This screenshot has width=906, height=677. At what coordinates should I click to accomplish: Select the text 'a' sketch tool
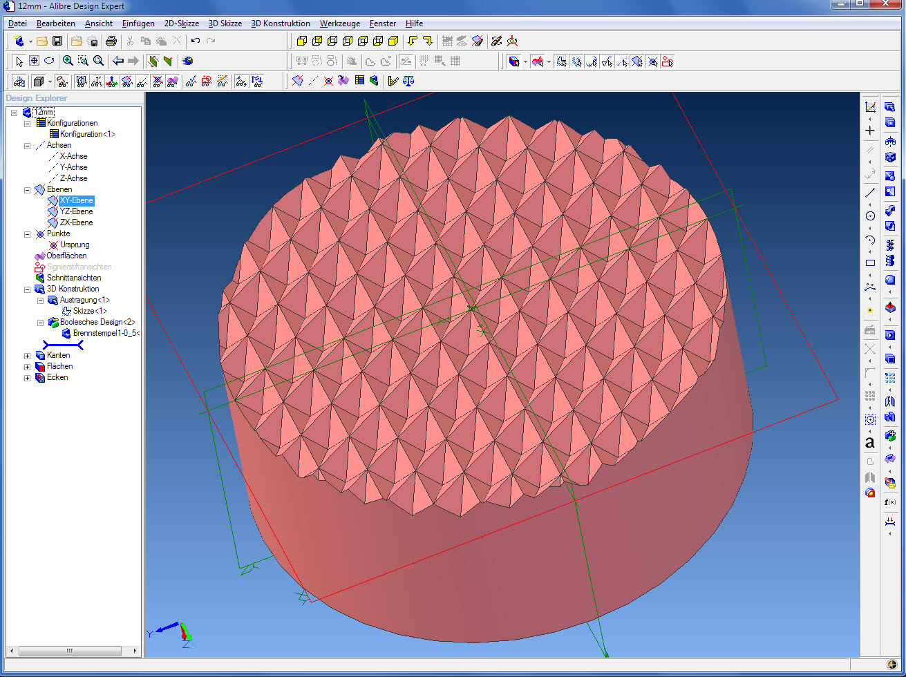pyautogui.click(x=870, y=443)
